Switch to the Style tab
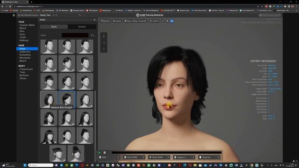 (x=54, y=27)
